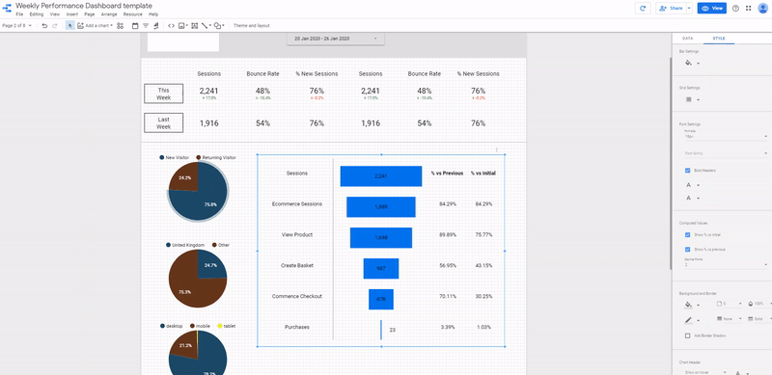Select the Sessions funnel bar
772x375 pixels.
(x=381, y=176)
